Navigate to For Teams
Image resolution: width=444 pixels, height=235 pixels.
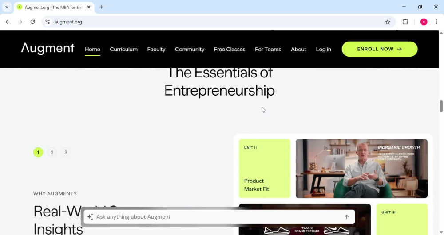[x=268, y=50]
